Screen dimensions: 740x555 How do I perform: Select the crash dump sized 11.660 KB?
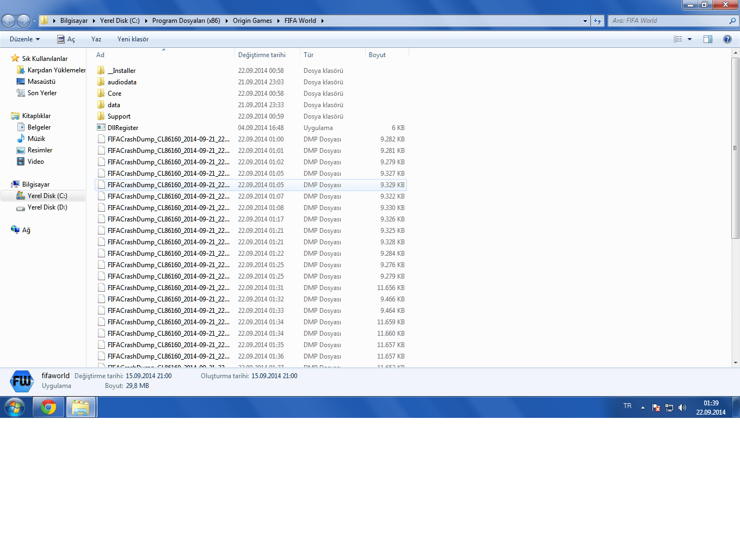251,334
